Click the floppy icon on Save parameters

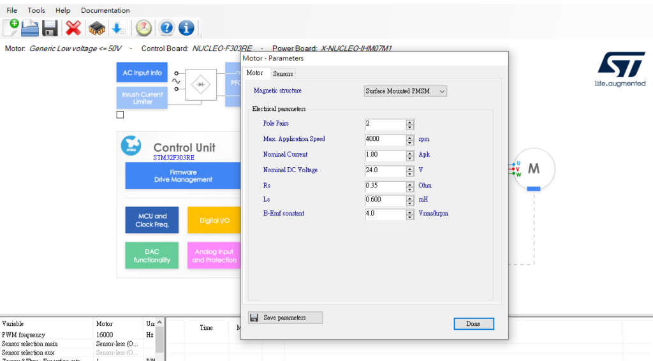(254, 318)
